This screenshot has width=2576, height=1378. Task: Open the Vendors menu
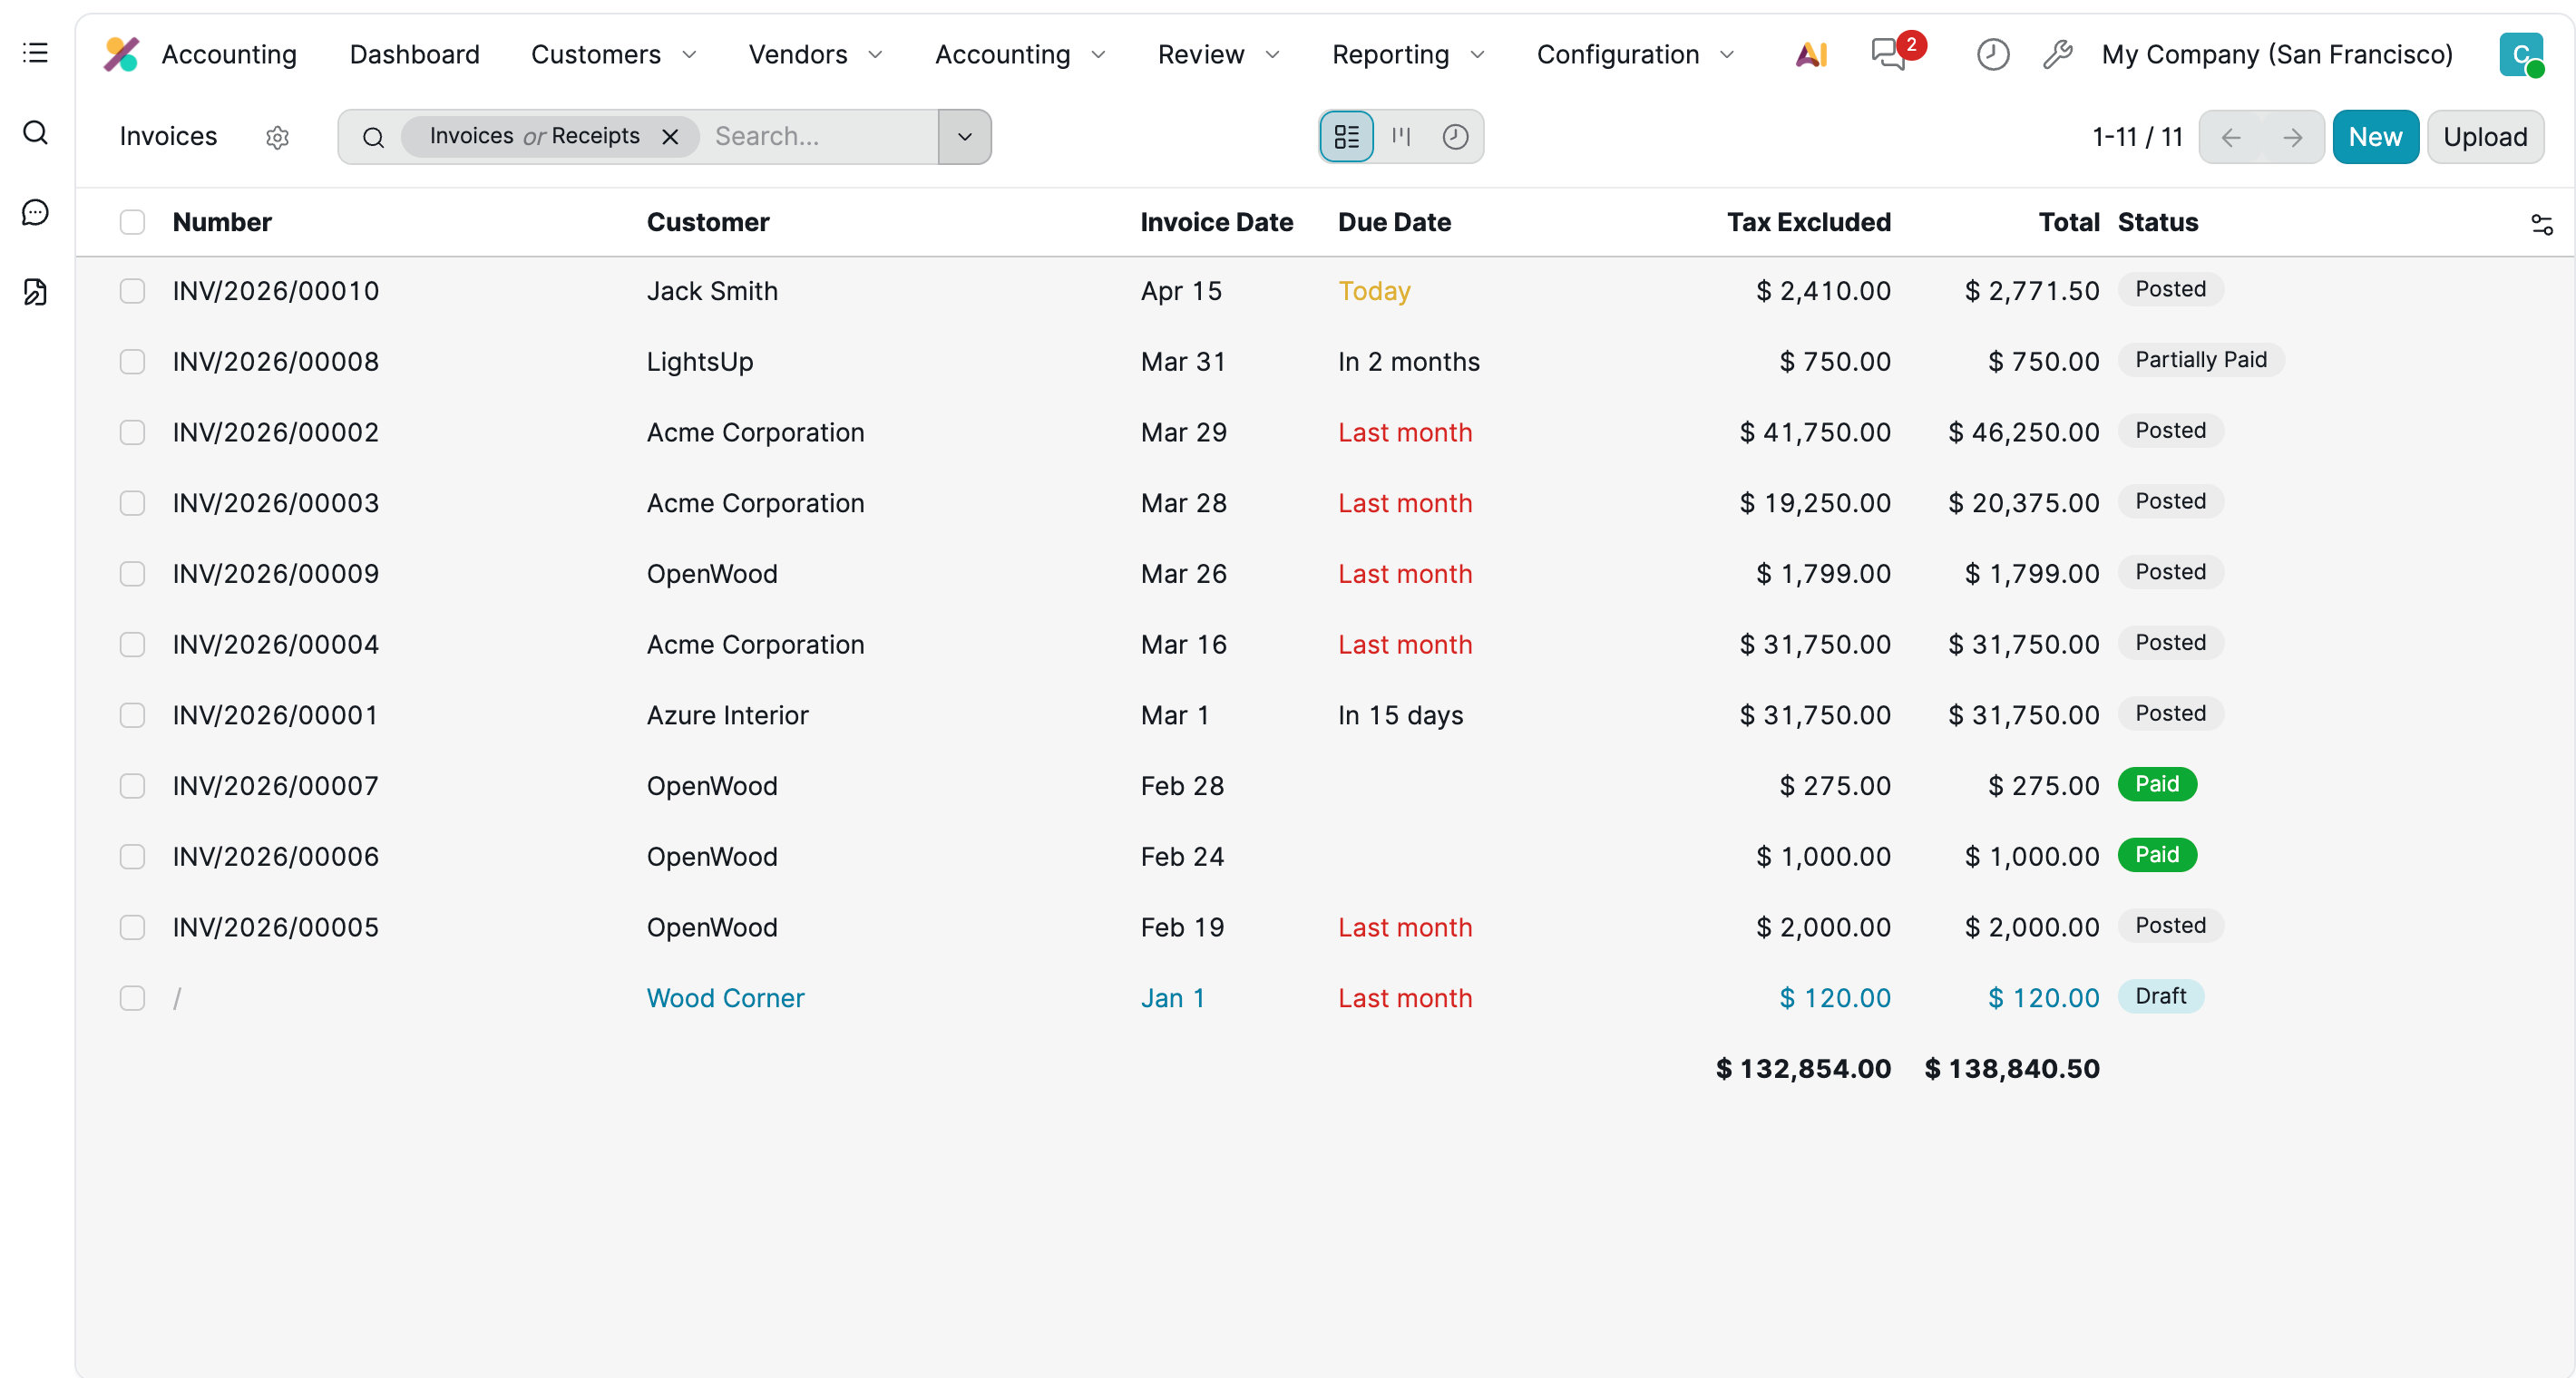pyautogui.click(x=814, y=54)
